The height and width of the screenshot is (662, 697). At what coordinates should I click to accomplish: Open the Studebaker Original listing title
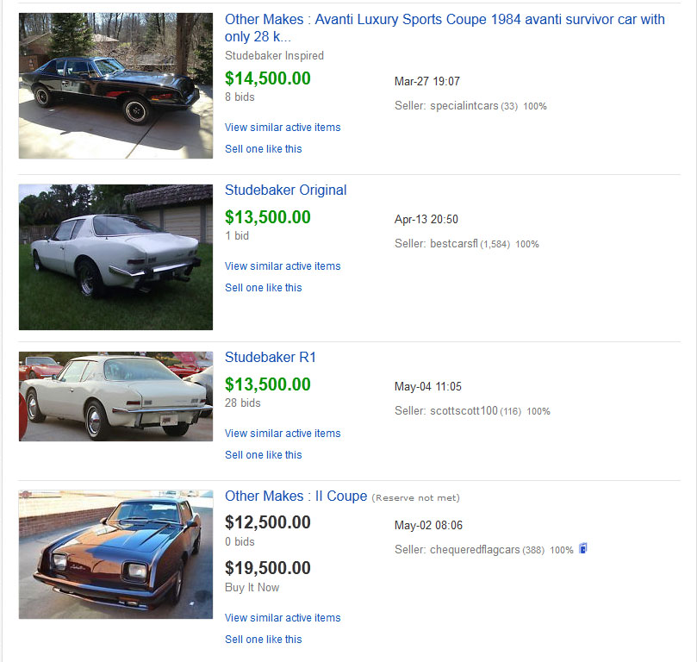[285, 190]
